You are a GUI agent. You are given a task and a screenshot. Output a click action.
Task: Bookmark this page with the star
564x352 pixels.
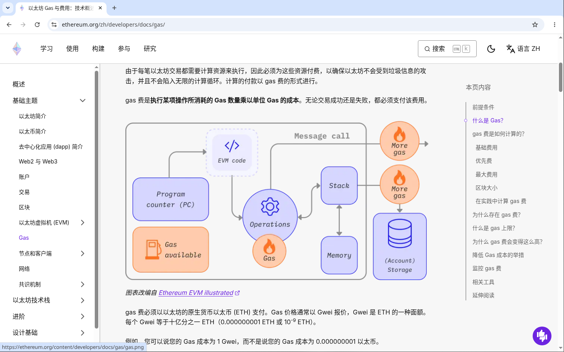(535, 25)
